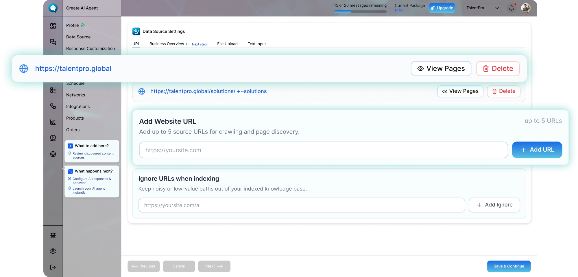
Task: Click the 'Launch your AI agent instantly.' text
Action: [88, 191]
